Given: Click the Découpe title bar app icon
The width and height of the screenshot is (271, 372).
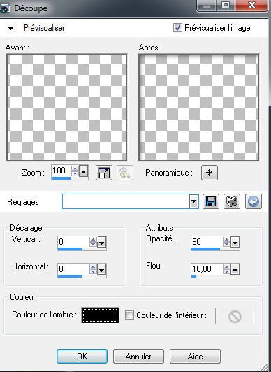Looking at the screenshot, I should pos(4,9).
